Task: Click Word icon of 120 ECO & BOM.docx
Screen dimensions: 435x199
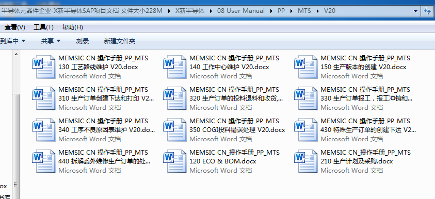Action: coord(175,161)
